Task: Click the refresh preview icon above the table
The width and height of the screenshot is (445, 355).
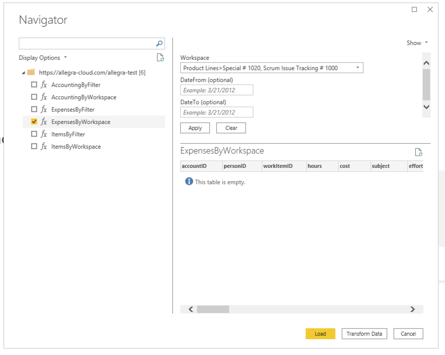Action: click(x=418, y=152)
